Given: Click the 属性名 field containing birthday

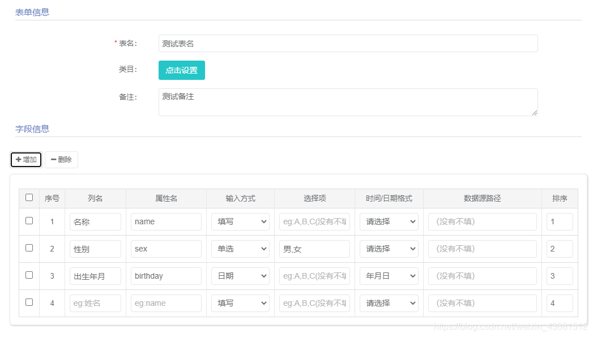Looking at the screenshot, I should click(x=166, y=276).
